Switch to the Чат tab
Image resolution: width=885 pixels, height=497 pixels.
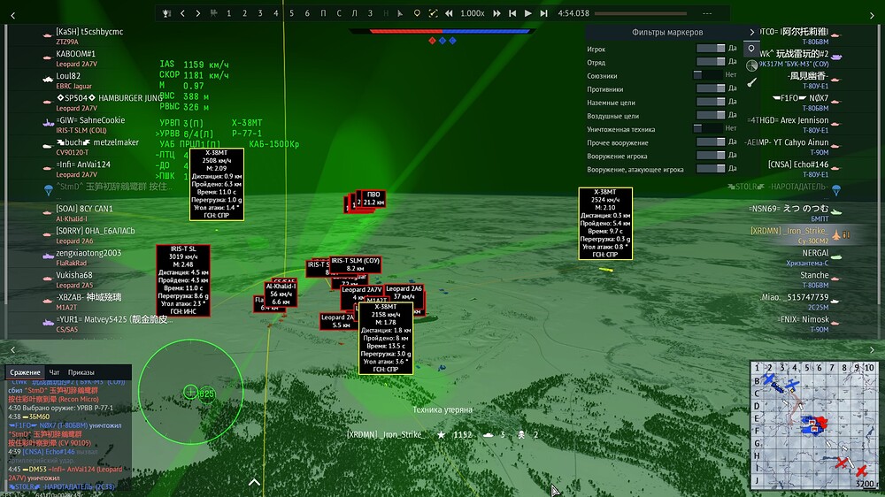click(55, 372)
